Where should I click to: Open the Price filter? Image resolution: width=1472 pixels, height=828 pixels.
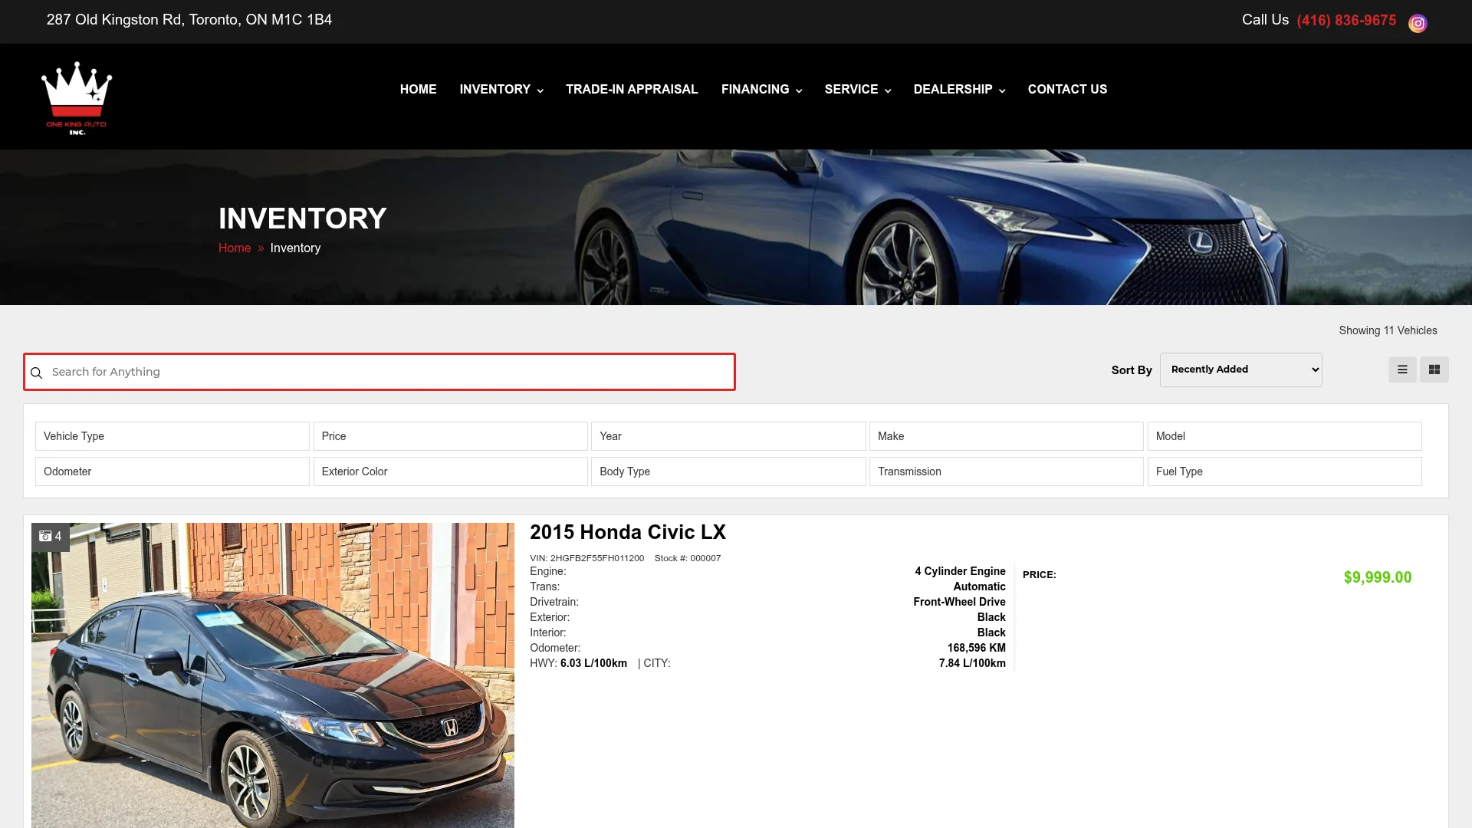pos(451,436)
